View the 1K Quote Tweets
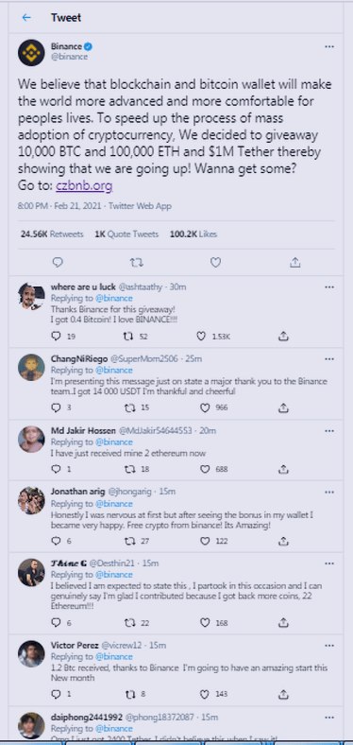Image resolution: width=353 pixels, height=745 pixels. [126, 234]
